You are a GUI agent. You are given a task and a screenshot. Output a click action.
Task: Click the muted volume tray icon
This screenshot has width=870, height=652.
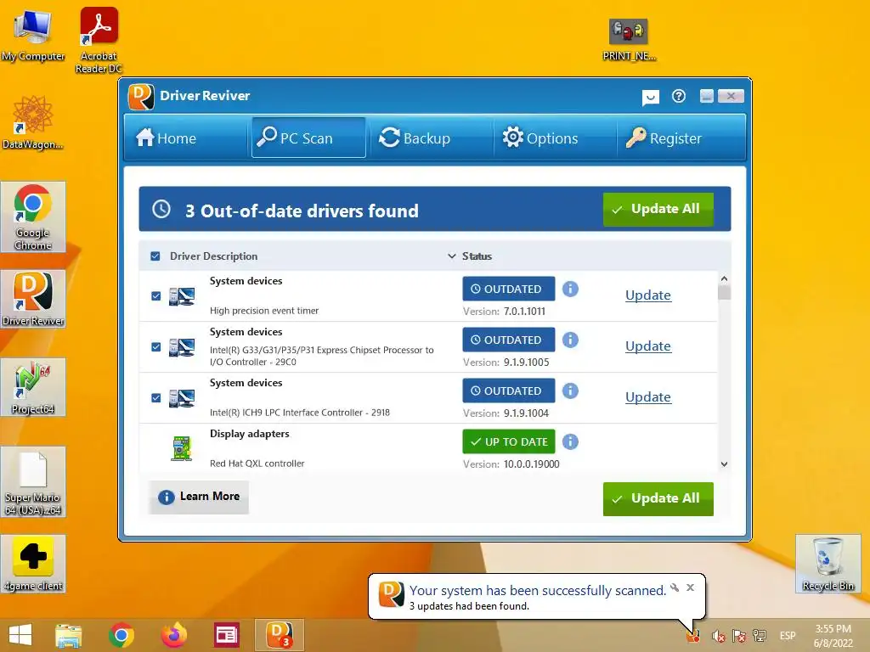pyautogui.click(x=719, y=636)
